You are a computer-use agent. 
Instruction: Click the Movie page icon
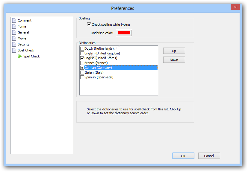[x=14, y=38]
